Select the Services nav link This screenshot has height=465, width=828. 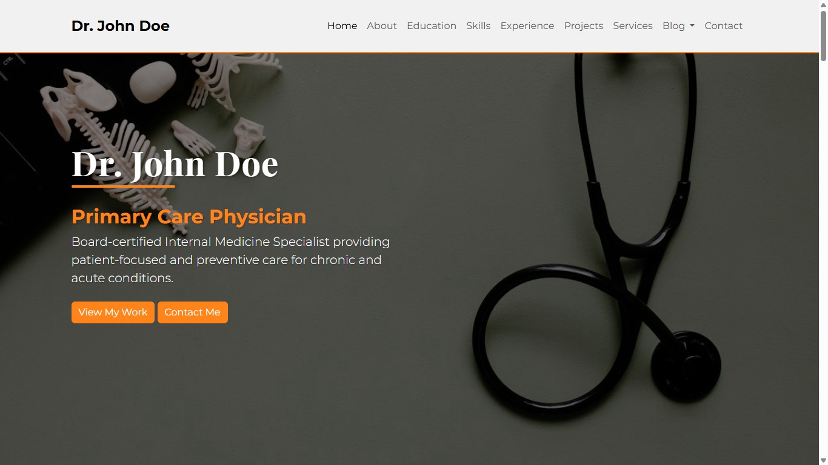[x=633, y=26]
